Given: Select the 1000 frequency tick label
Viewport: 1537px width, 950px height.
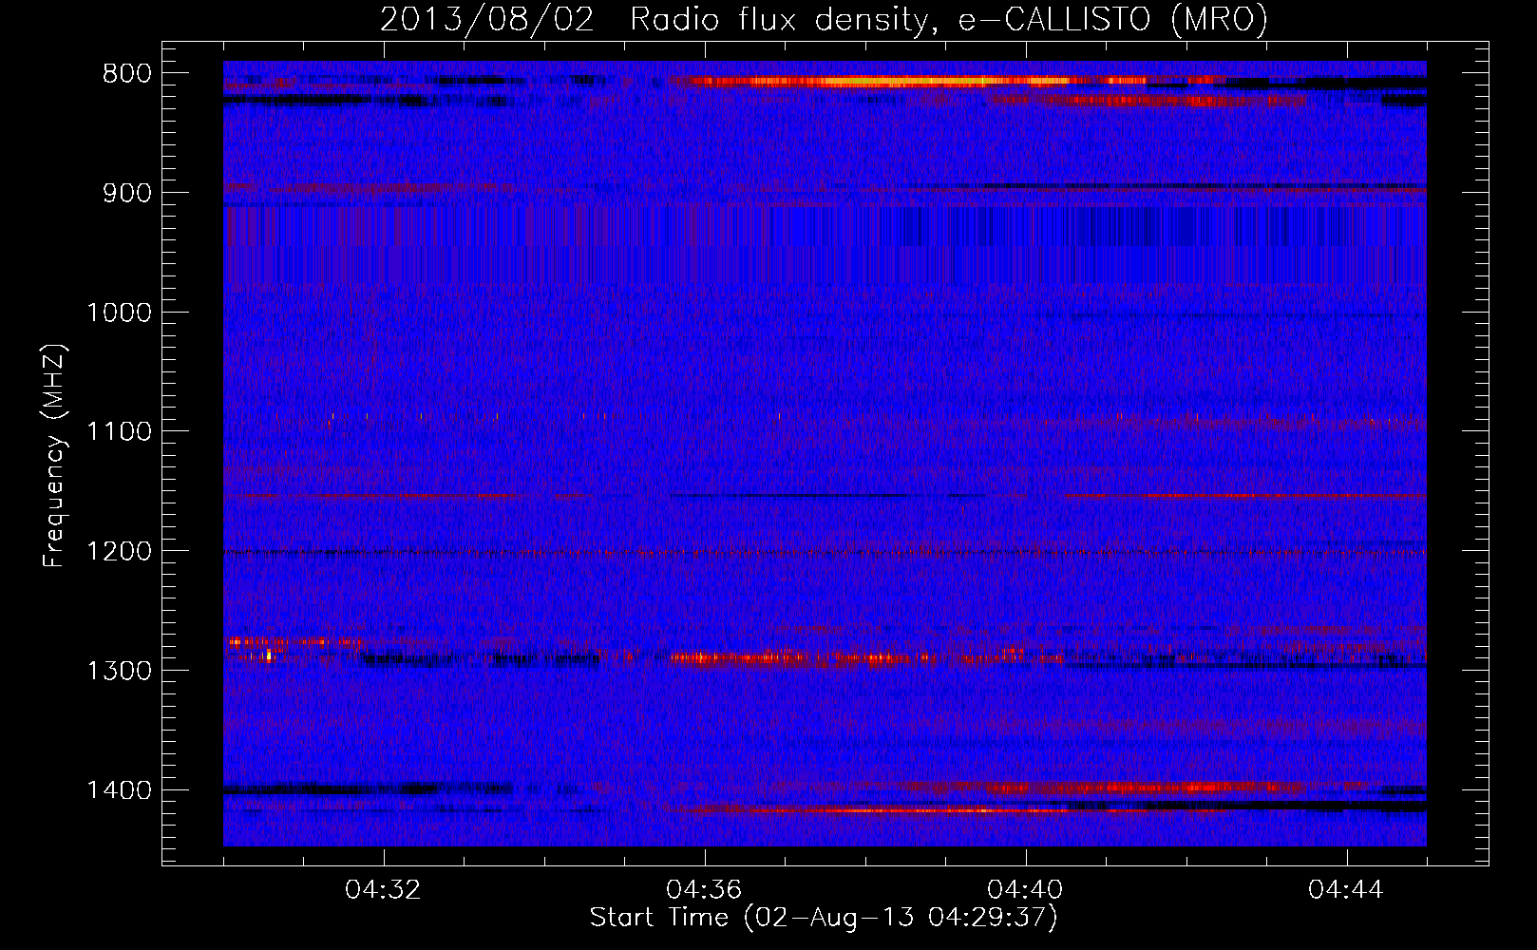Looking at the screenshot, I should click(119, 313).
